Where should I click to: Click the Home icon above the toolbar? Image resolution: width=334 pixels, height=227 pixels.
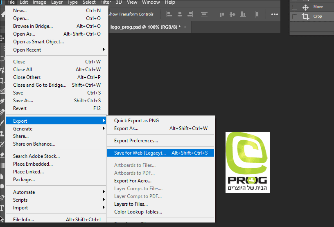click(3, 14)
